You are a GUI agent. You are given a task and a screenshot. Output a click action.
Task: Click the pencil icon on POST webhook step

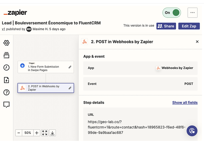point(70,88)
